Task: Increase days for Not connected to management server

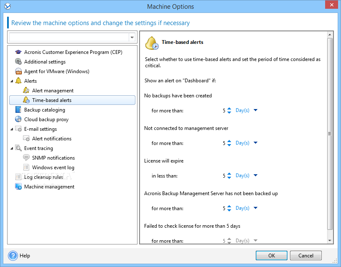Action: (x=229, y=141)
